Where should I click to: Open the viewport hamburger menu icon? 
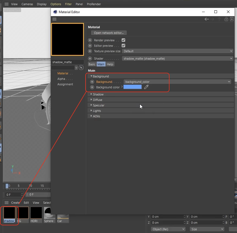point(6,4)
